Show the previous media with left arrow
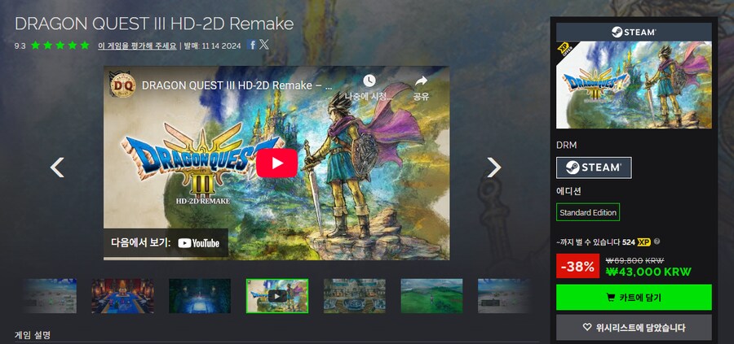Viewport: 734px width, 344px height. (x=57, y=167)
